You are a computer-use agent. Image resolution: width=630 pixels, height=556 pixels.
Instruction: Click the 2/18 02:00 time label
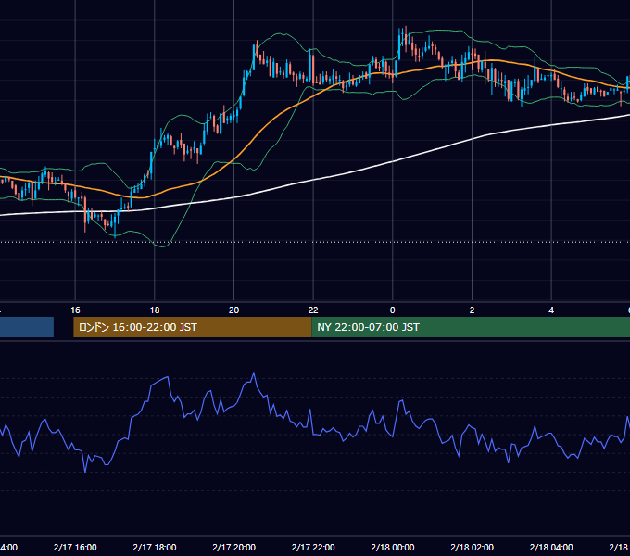coord(472,547)
